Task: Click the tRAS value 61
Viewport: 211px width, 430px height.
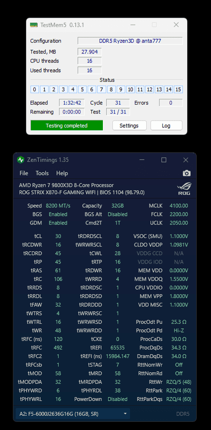Action: click(x=58, y=270)
